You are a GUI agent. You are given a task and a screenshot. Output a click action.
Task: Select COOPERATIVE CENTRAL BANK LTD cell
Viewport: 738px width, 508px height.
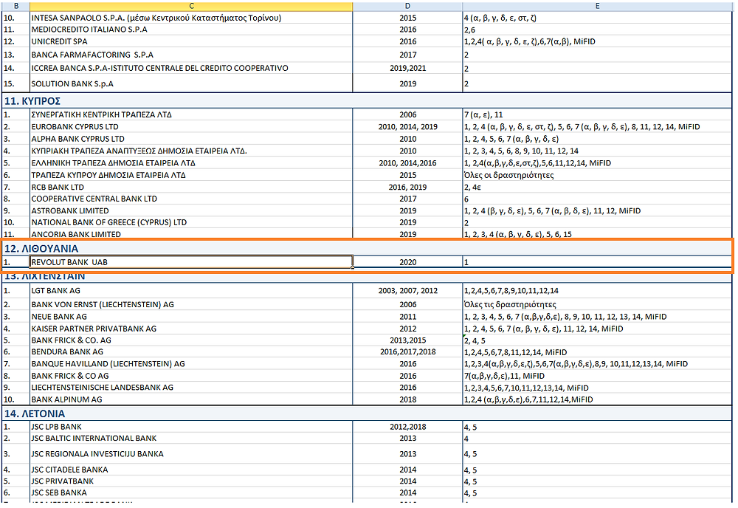191,199
